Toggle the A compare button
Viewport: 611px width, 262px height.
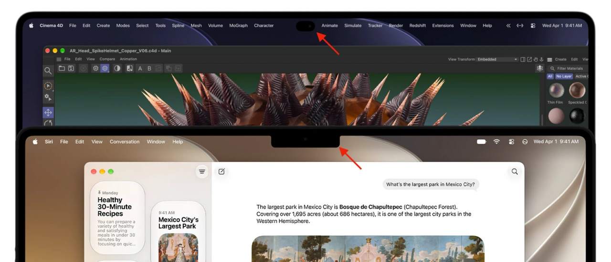(x=140, y=68)
